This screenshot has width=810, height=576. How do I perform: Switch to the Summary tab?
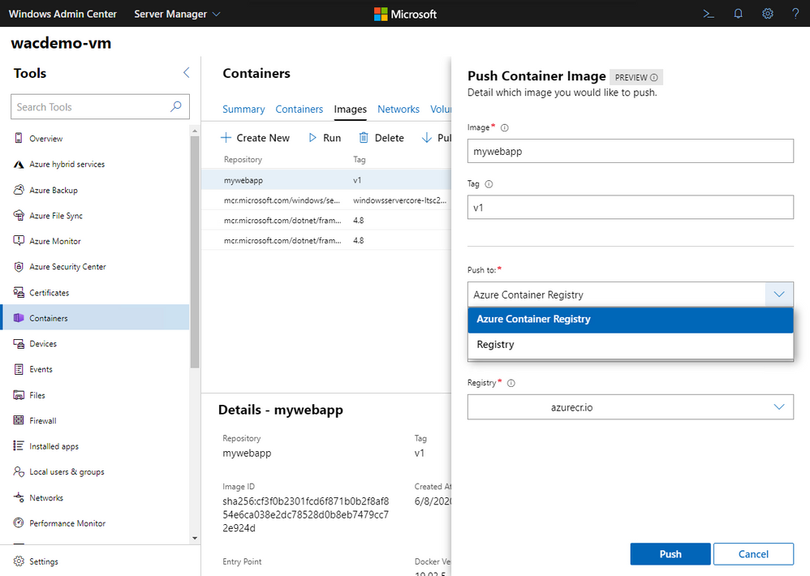(x=243, y=110)
